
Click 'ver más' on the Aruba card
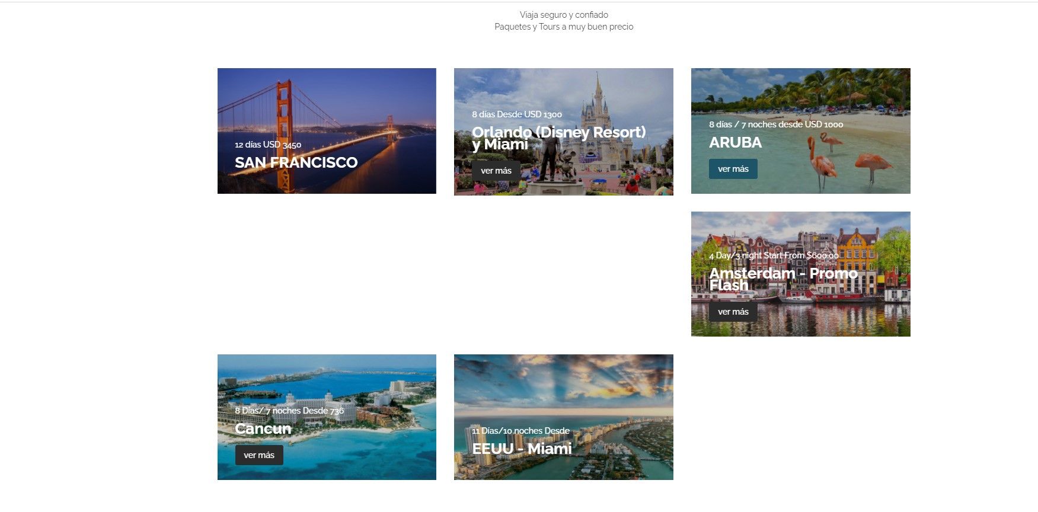pyautogui.click(x=733, y=169)
